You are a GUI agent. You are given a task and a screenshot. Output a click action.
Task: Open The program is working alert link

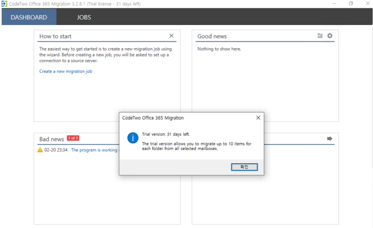tap(94, 150)
